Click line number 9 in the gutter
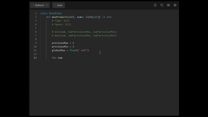 point(36,43)
